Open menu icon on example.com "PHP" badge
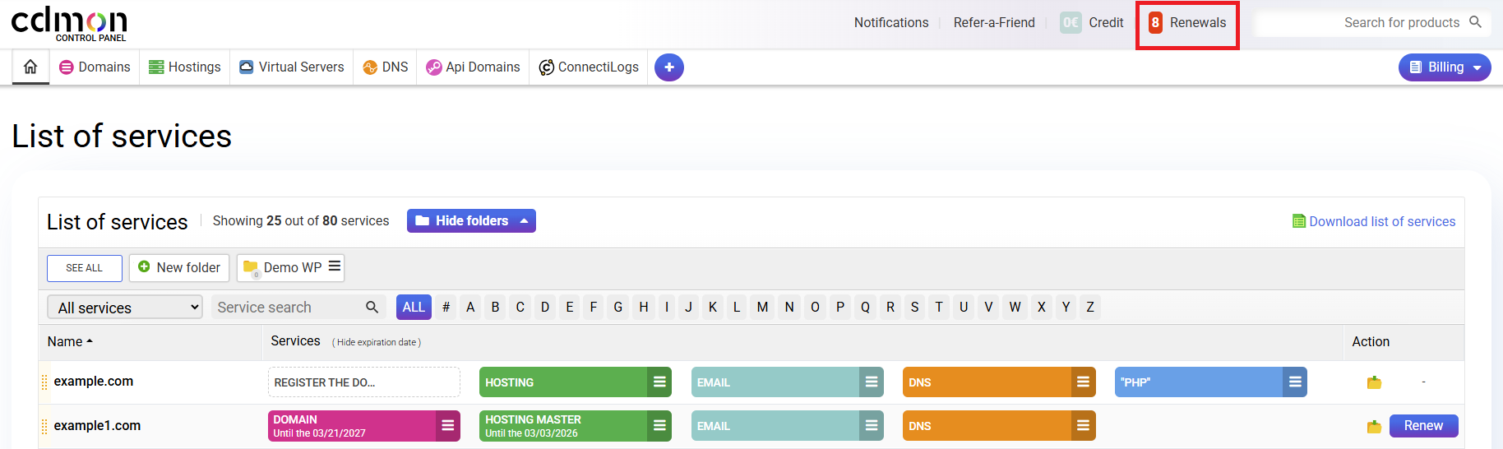The width and height of the screenshot is (1503, 449). pos(1295,382)
